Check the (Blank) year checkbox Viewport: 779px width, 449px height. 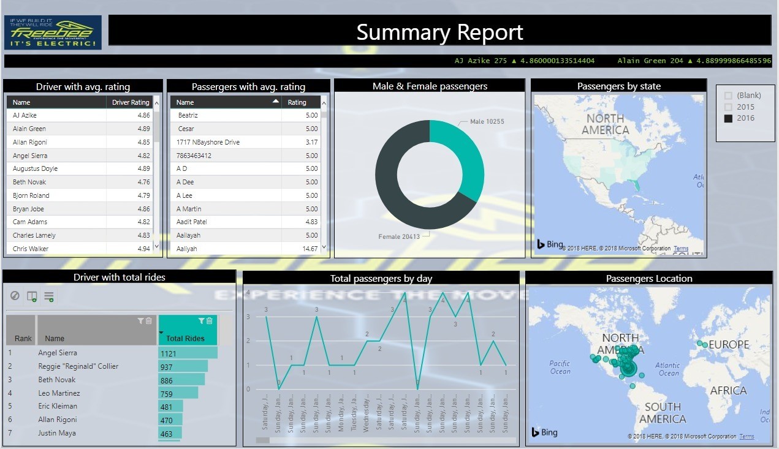pyautogui.click(x=728, y=96)
